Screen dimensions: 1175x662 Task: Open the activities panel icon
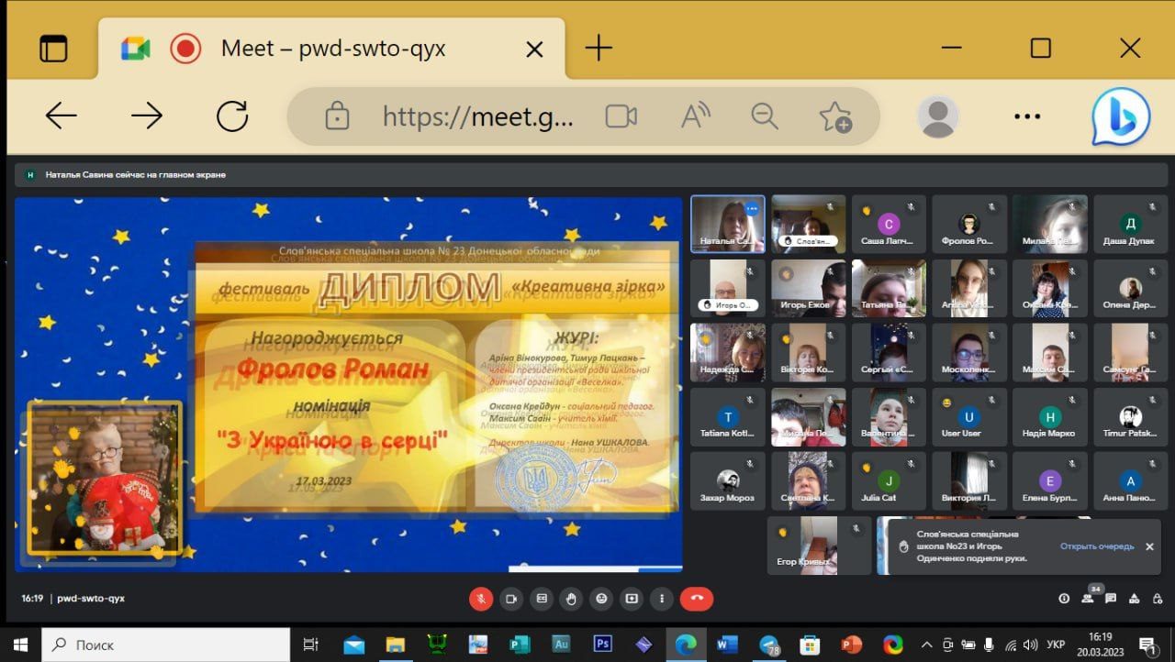click(1135, 599)
